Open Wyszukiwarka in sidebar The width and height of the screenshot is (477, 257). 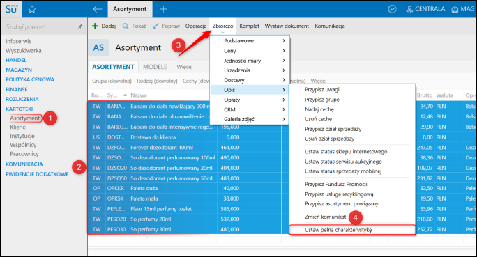(x=24, y=51)
